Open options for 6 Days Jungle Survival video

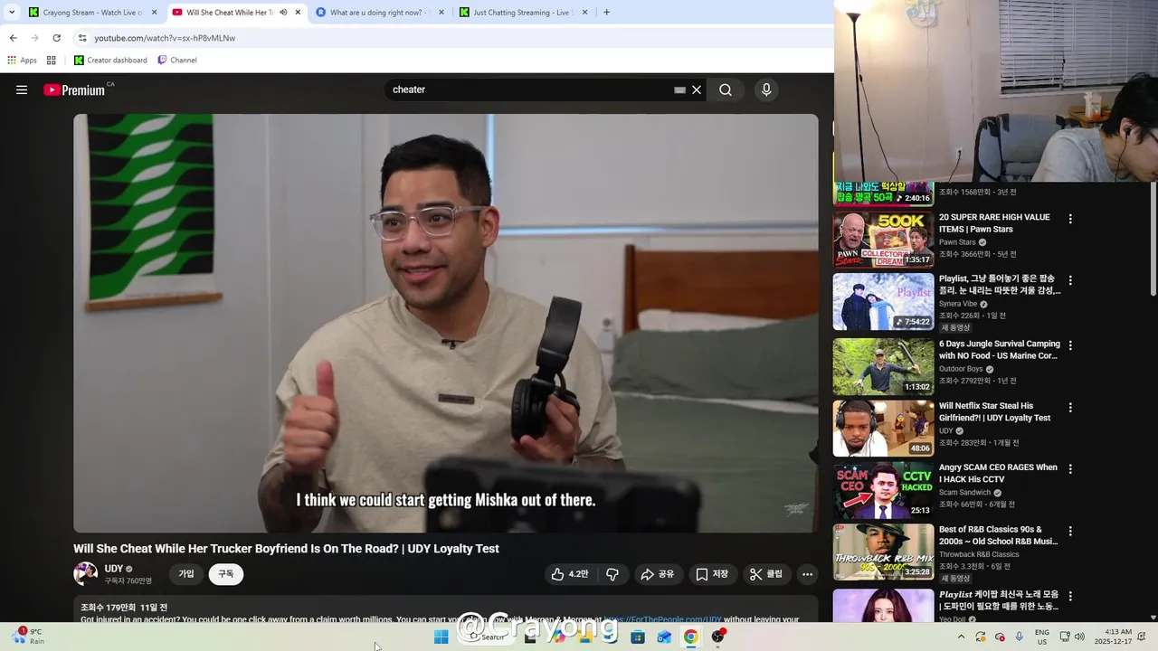click(x=1070, y=345)
